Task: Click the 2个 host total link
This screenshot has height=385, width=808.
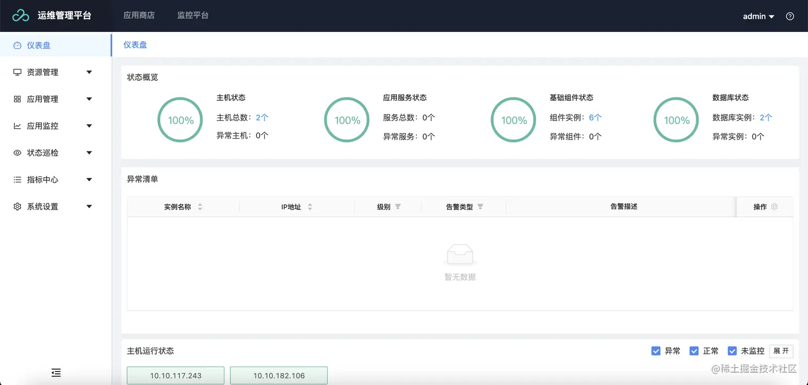Action: (x=262, y=117)
